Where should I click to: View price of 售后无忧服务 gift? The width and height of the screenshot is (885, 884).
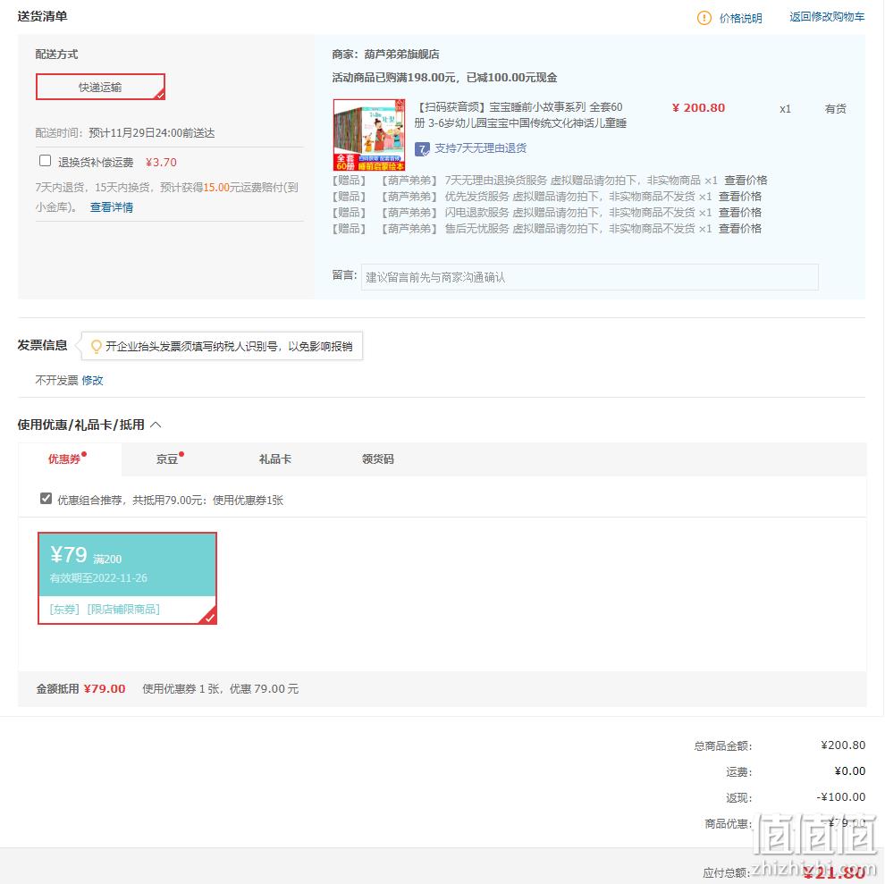tap(740, 229)
